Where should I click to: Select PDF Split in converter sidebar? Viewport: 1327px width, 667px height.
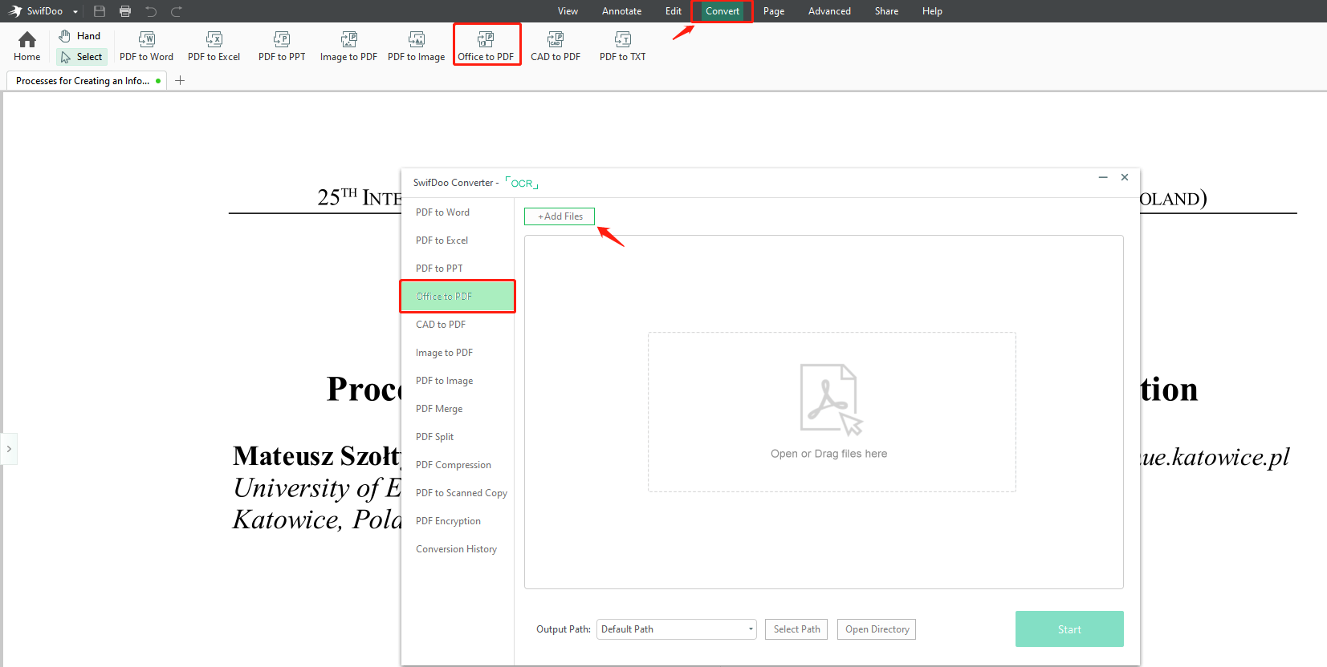click(458, 437)
